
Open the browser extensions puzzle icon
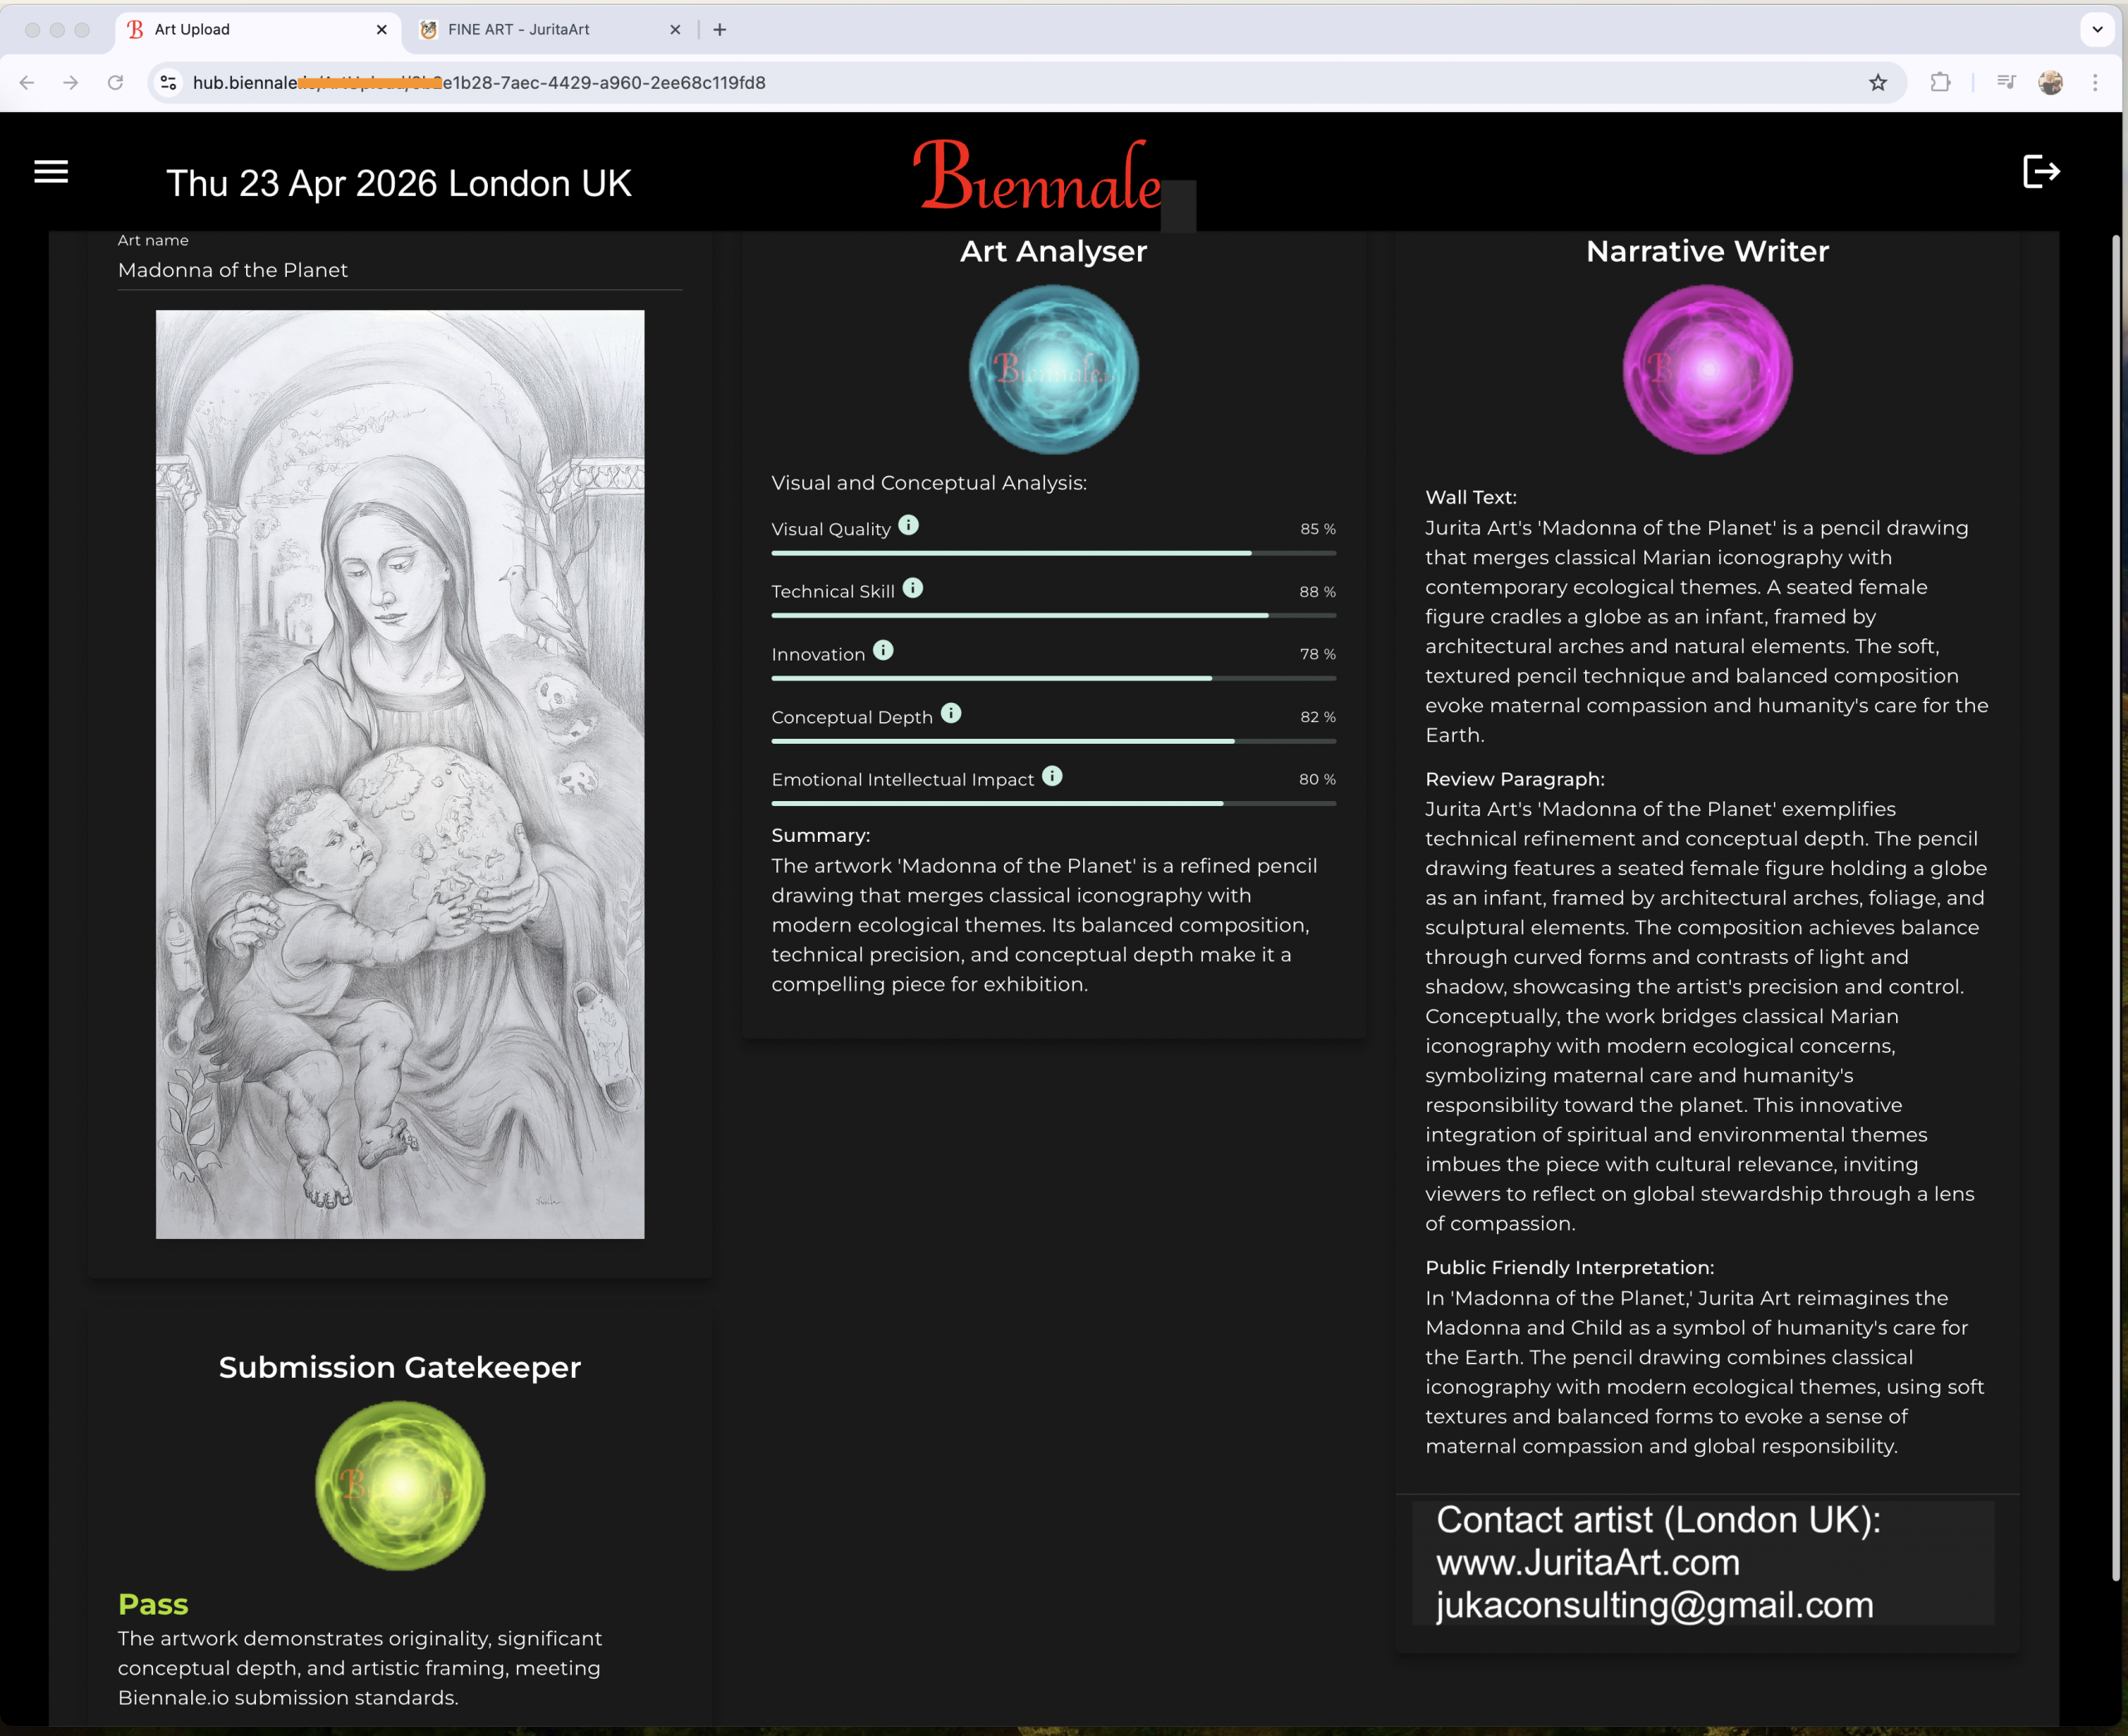pos(1940,83)
